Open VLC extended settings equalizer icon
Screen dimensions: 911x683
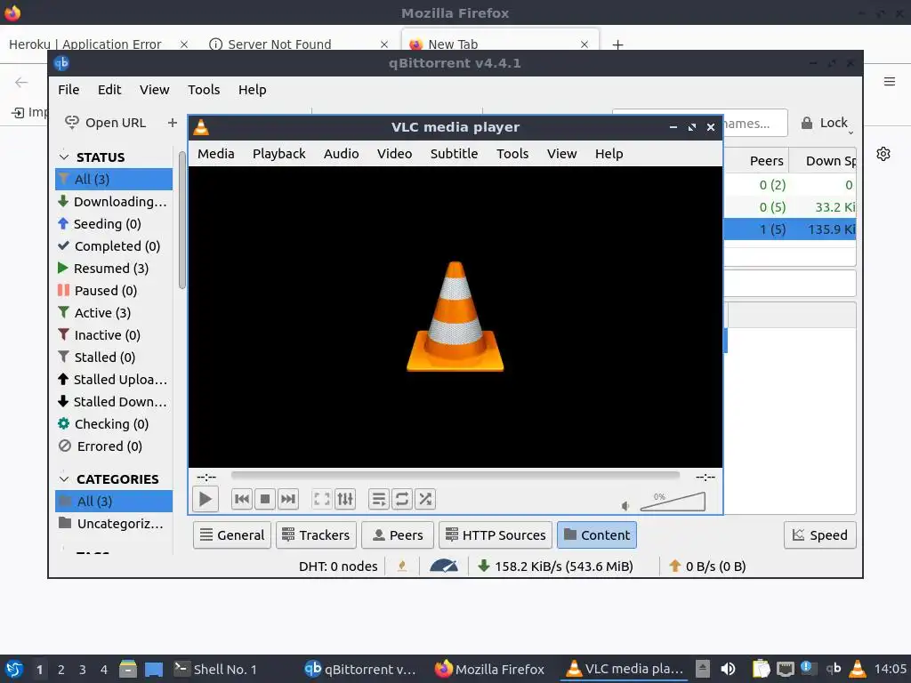pos(345,499)
